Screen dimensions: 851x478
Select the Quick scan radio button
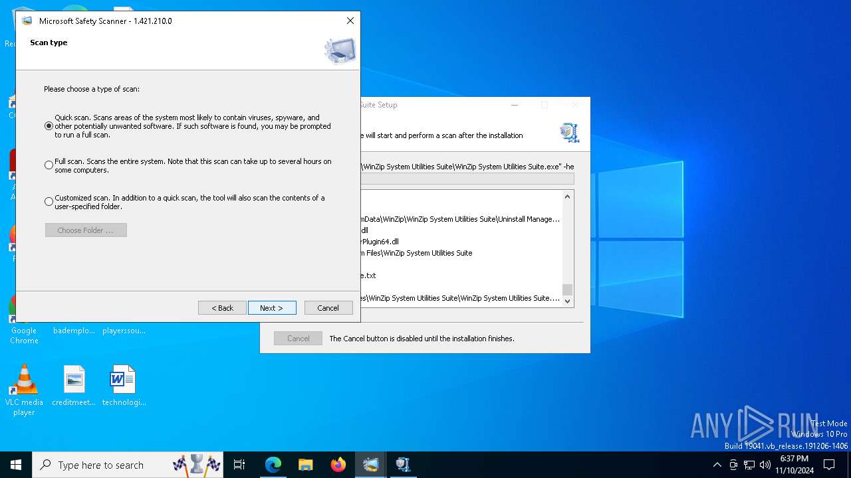pyautogui.click(x=49, y=126)
